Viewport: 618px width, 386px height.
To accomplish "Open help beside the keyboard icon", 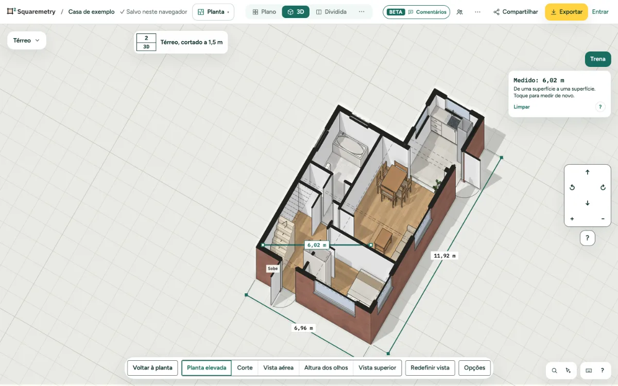I will (603, 371).
